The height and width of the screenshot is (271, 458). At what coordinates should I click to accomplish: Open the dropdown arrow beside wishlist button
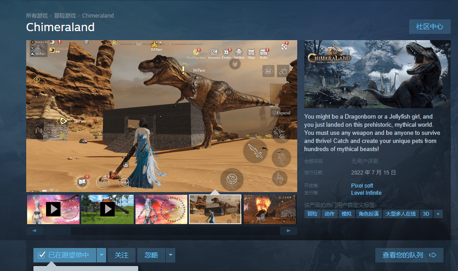tap(101, 255)
